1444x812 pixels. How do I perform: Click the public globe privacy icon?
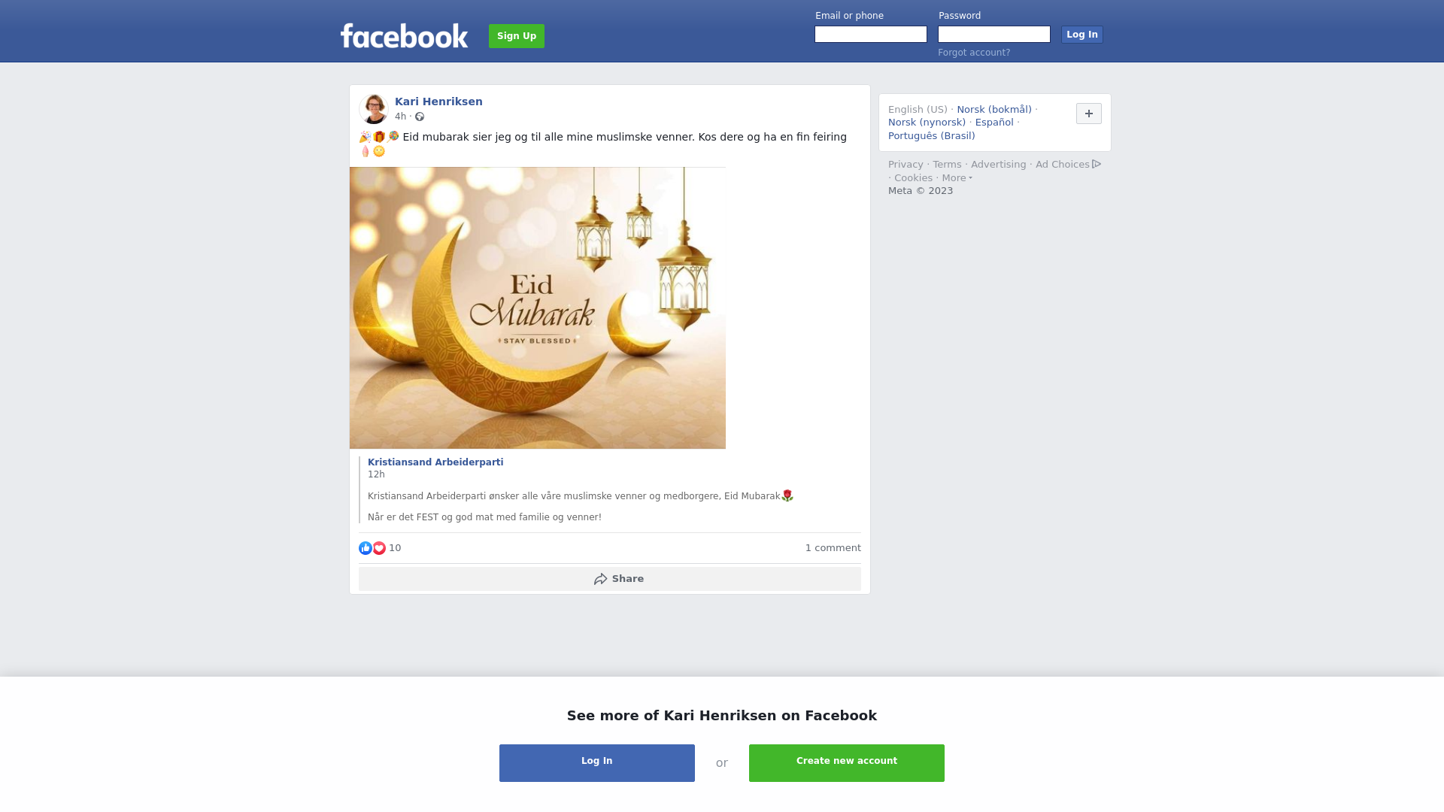[x=420, y=117]
